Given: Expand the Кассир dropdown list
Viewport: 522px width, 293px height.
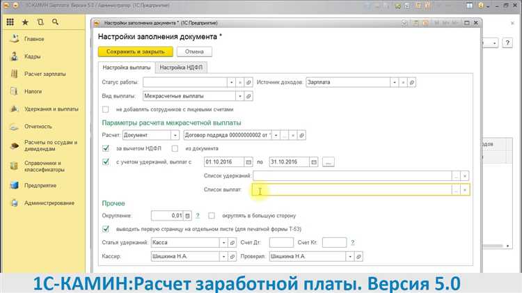Looking at the screenshot, I should click(223, 256).
